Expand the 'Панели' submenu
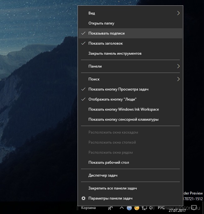 click(131, 66)
